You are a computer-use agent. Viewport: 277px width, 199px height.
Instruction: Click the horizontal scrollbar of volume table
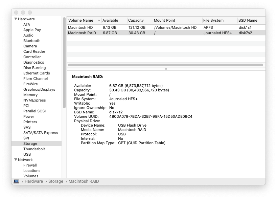pyautogui.click(x=165, y=65)
